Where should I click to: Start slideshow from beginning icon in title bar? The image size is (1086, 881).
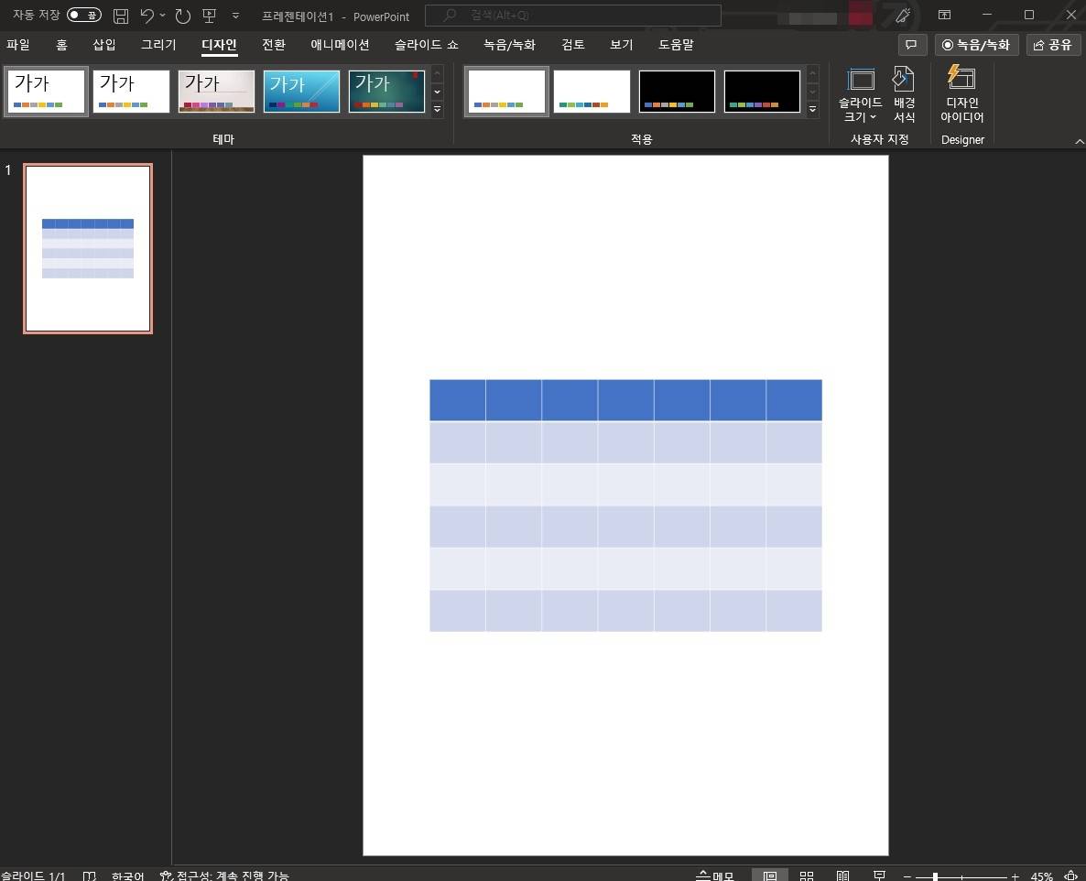coord(209,16)
